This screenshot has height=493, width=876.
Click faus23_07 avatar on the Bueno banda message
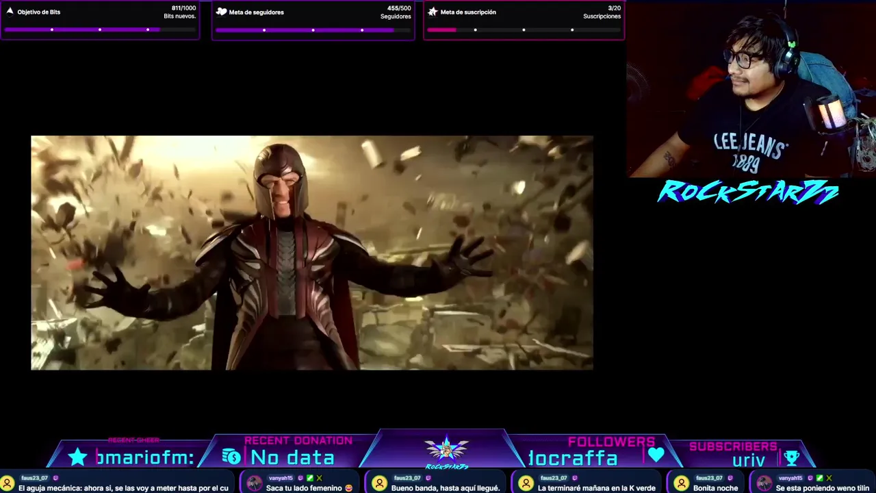point(380,483)
